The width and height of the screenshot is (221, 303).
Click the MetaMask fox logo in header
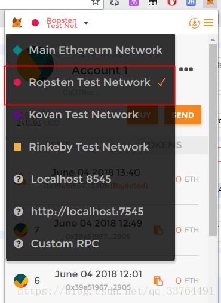(x=17, y=23)
